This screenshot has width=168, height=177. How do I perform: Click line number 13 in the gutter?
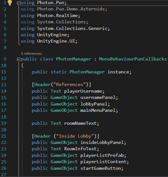(x=4, y=85)
